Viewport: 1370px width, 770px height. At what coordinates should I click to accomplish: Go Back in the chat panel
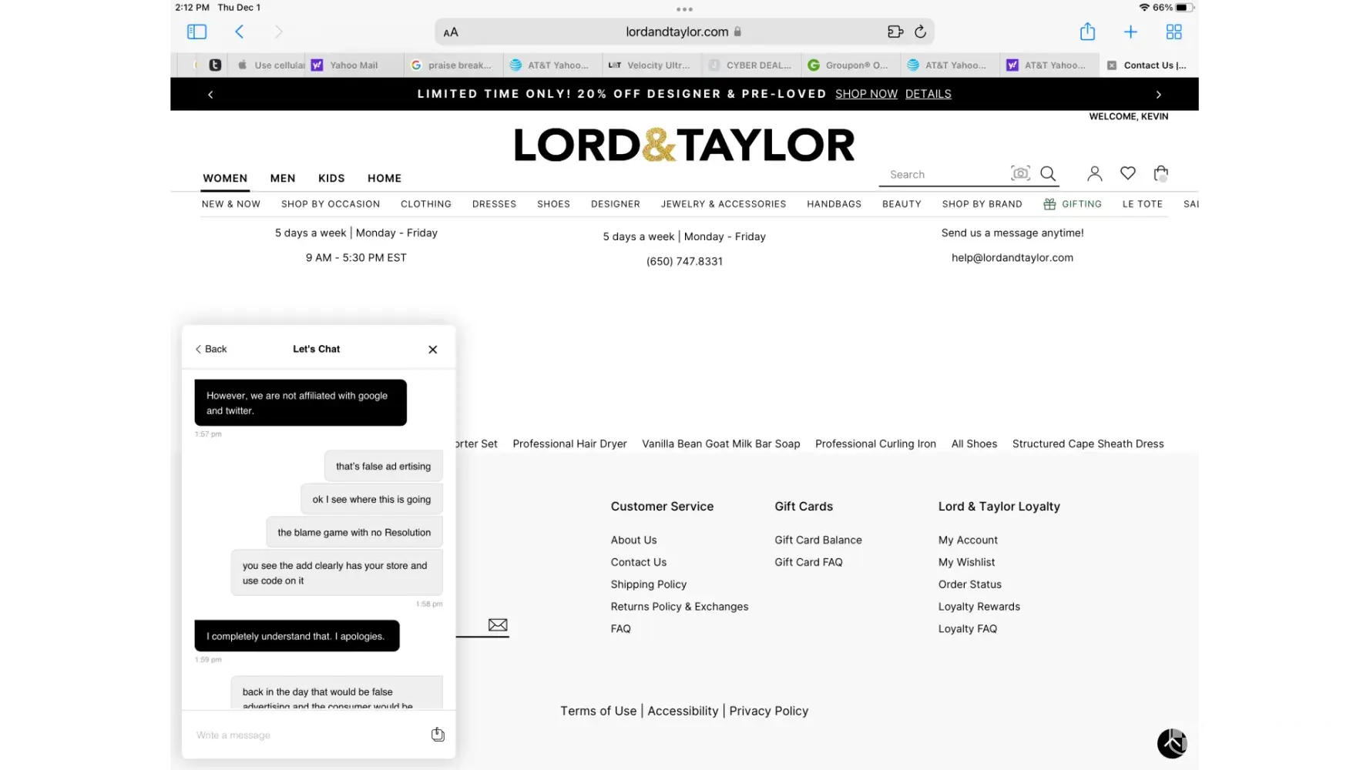[211, 350]
